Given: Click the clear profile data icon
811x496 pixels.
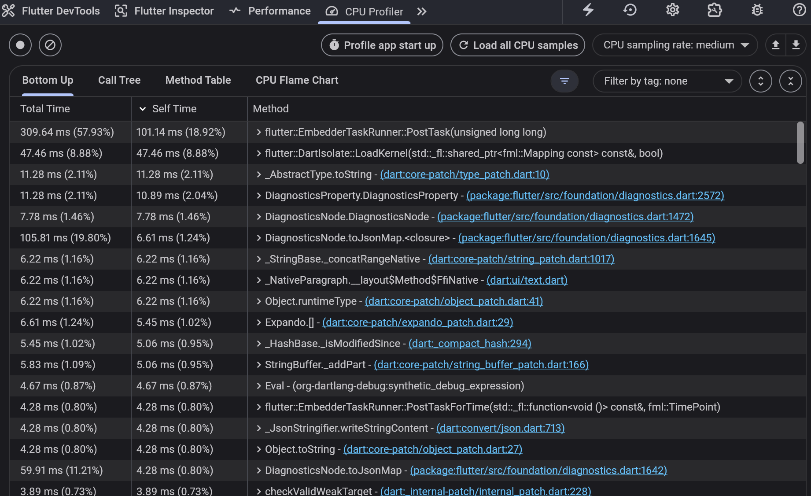Looking at the screenshot, I should 50,45.
